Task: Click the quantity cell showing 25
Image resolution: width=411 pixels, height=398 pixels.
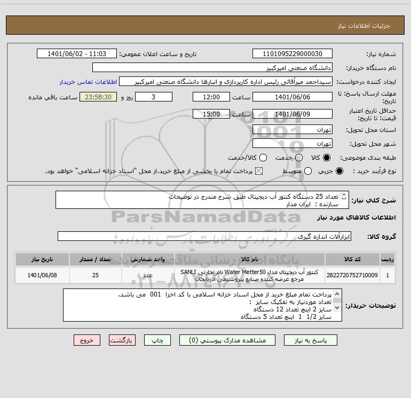Action: point(96,275)
